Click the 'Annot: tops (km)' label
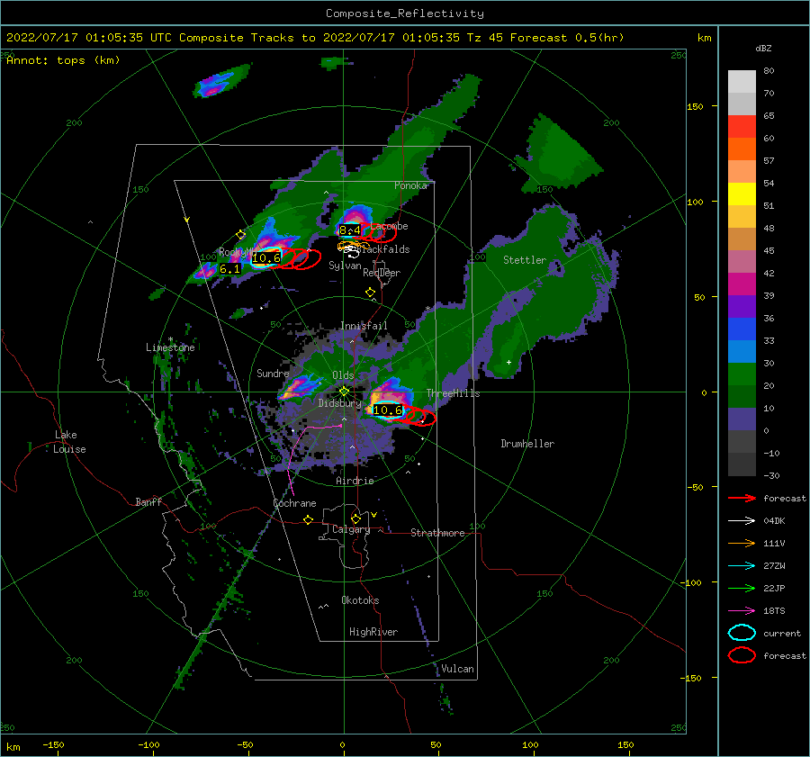The height and width of the screenshot is (757, 810). [x=63, y=60]
